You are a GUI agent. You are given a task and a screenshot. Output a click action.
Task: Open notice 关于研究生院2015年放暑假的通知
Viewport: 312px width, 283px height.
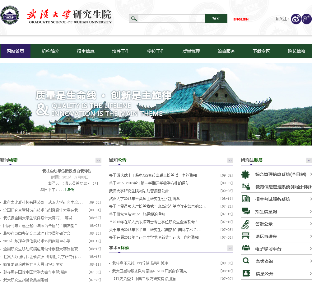pos(137,214)
